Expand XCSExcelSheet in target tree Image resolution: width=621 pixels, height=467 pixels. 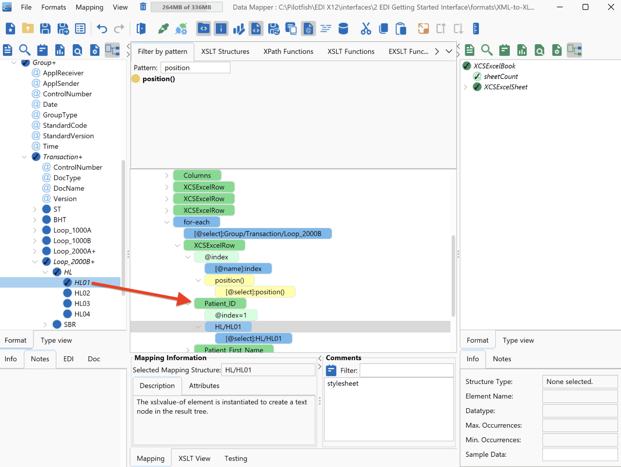click(466, 87)
